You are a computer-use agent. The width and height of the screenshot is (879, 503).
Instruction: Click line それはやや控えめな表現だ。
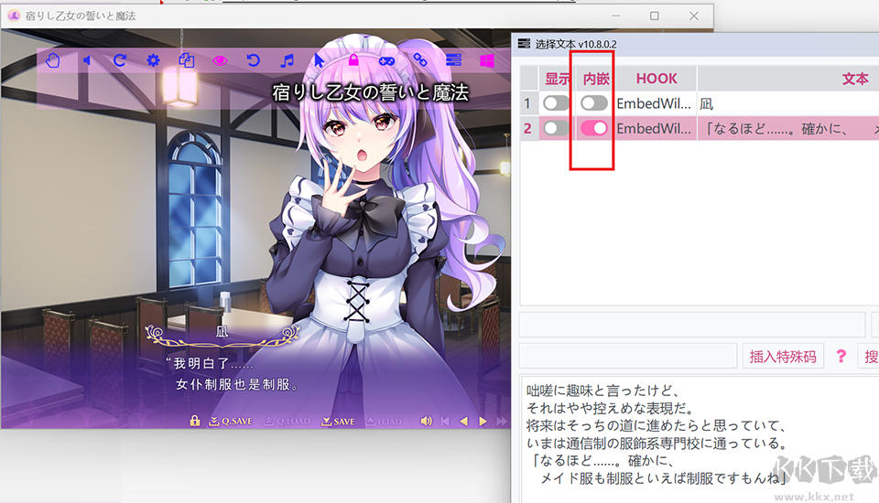pos(610,408)
